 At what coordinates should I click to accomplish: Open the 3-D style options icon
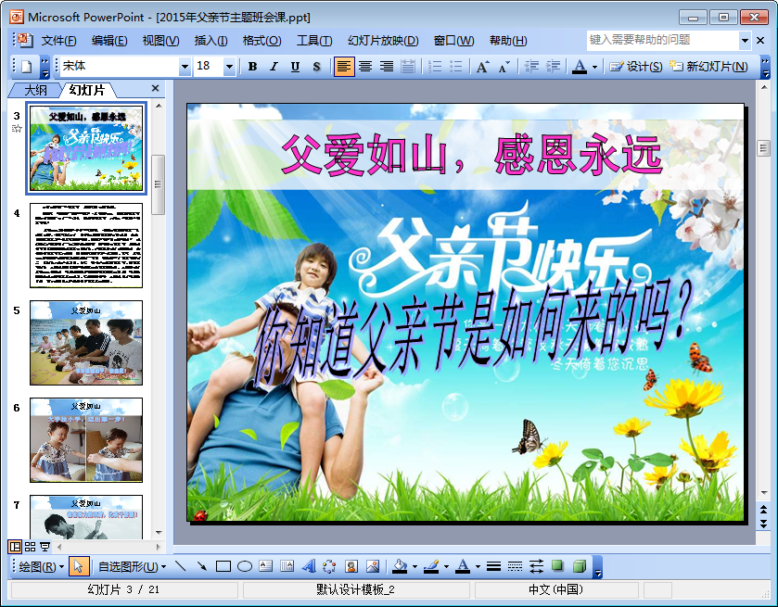pyautogui.click(x=579, y=566)
